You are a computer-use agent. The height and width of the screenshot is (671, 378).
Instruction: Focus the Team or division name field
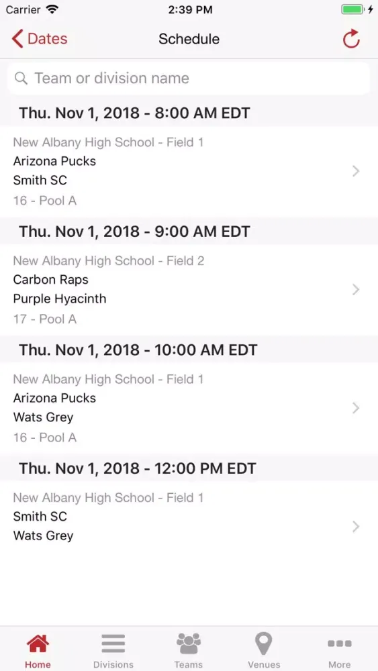pos(189,79)
